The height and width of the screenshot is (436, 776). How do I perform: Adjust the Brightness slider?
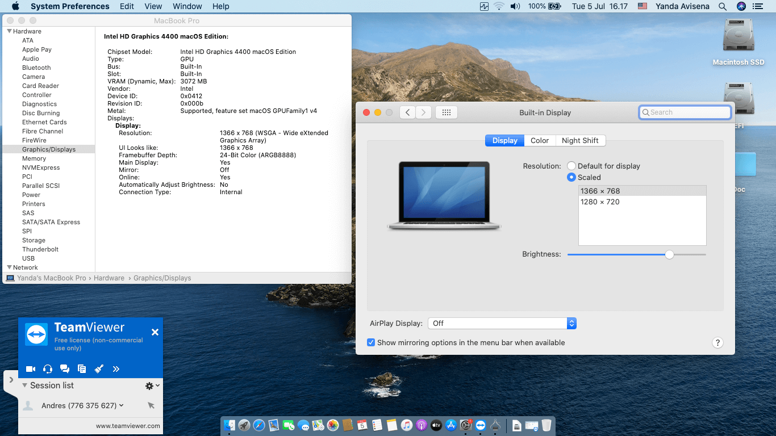(x=669, y=254)
